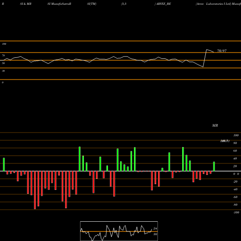
Task: Click the RSI axis label 30
Action: [3, 71]
